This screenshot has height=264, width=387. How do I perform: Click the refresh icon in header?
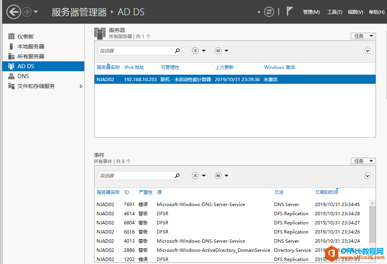pos(269,12)
